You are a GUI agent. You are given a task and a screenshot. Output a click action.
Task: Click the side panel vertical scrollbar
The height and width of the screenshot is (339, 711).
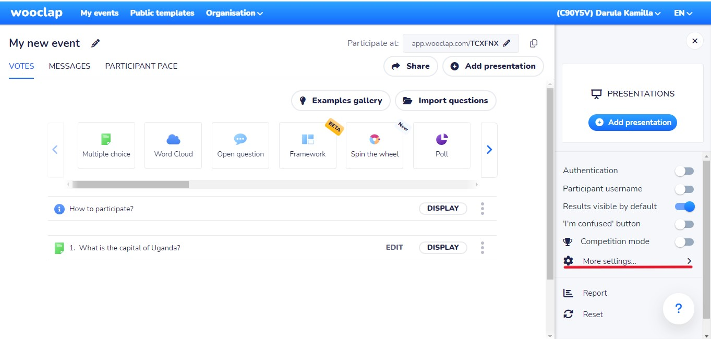(x=706, y=239)
